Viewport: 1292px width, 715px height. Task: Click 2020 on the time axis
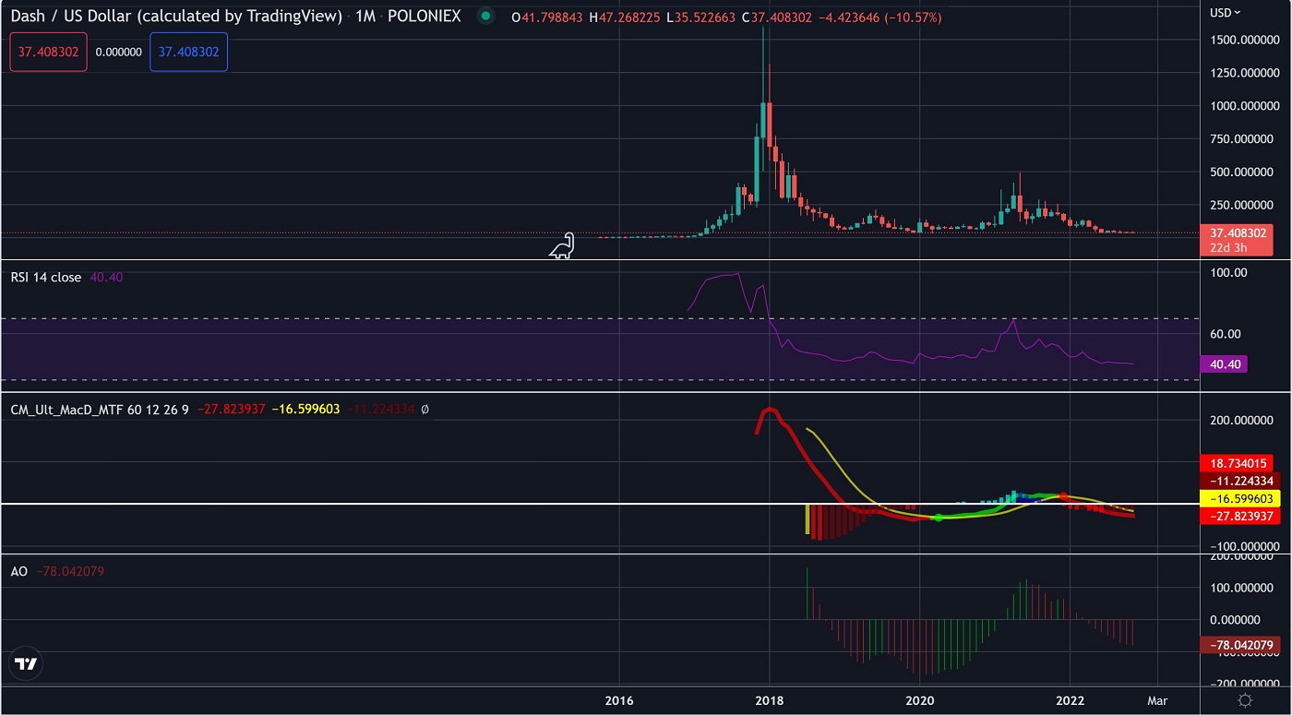[x=920, y=701]
